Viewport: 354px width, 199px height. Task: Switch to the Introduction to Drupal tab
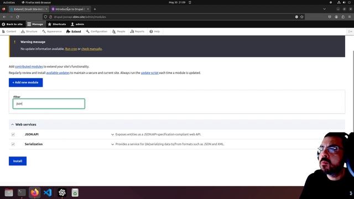click(x=70, y=9)
